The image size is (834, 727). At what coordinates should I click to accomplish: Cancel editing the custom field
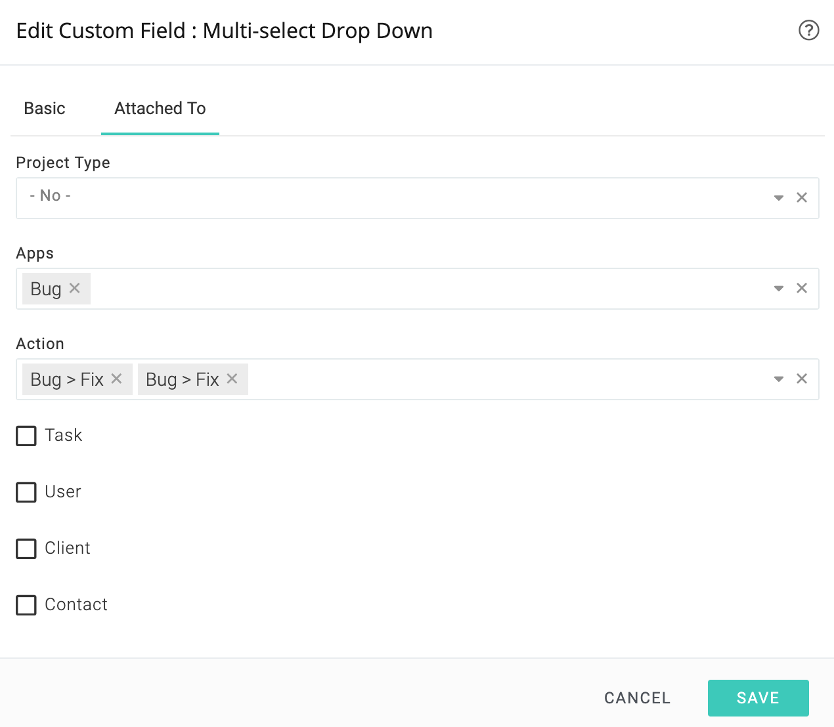[637, 698]
